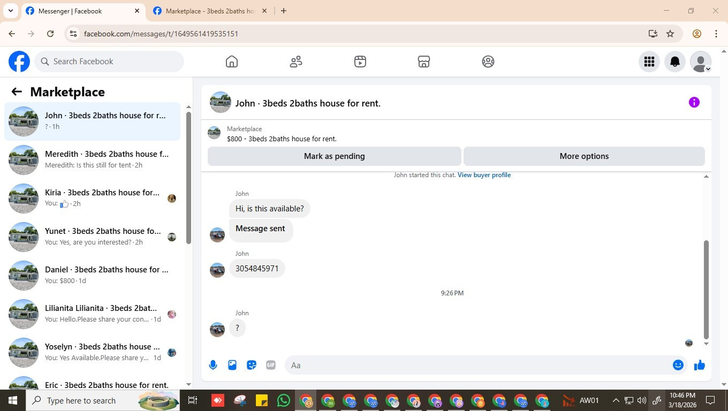The height and width of the screenshot is (411, 728).
Task: Select the Messenger | Facebook tab
Action: click(83, 11)
